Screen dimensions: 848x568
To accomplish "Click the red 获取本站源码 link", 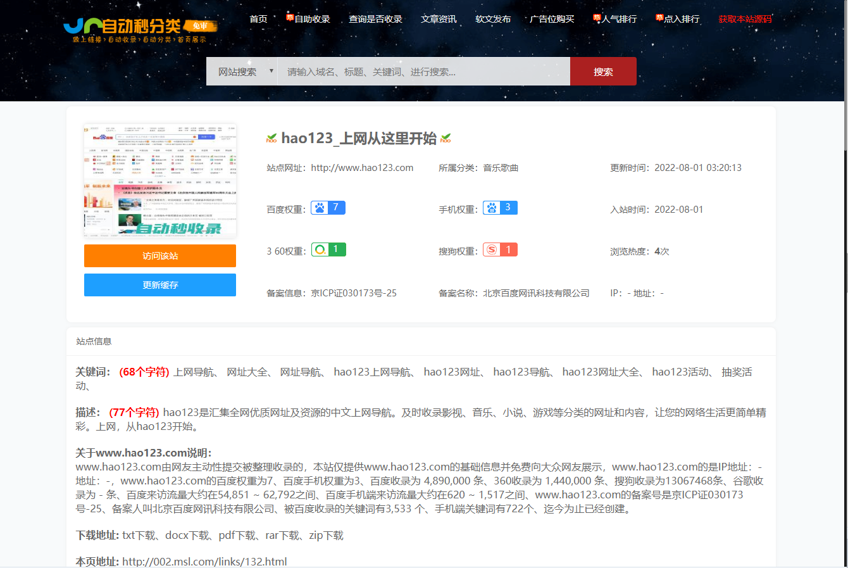I will (x=745, y=19).
